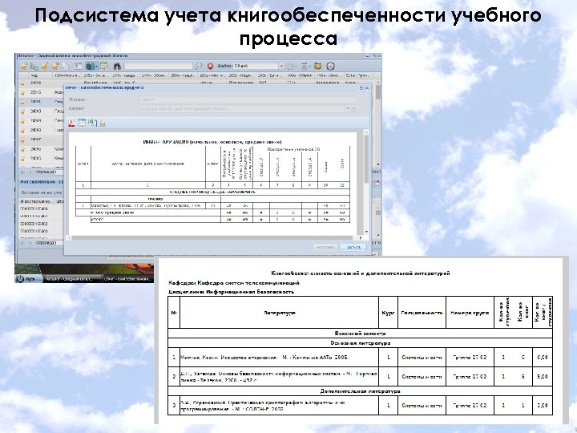
Task: Switch to the Отчет taskbar window button
Action: tap(127, 279)
